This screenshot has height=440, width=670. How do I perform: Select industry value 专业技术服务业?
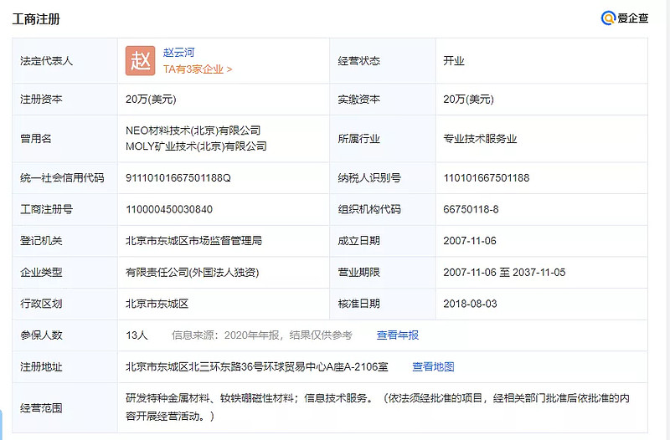(480, 139)
